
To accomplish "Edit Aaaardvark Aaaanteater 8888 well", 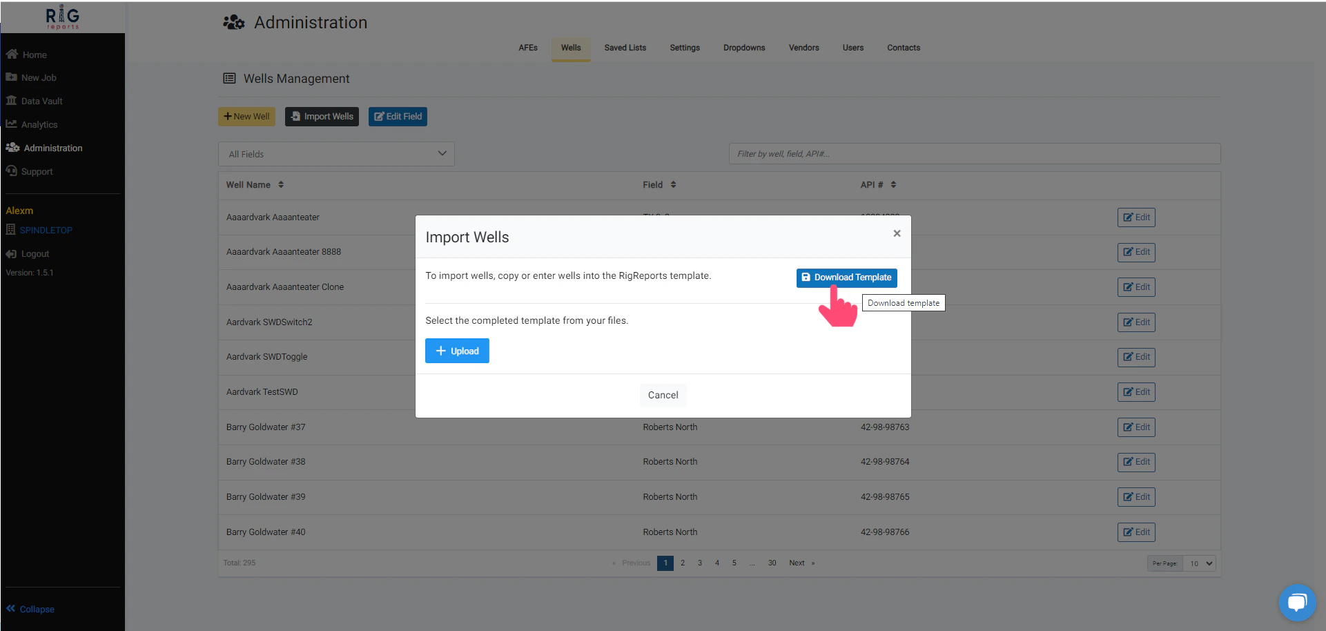I will tap(1136, 252).
